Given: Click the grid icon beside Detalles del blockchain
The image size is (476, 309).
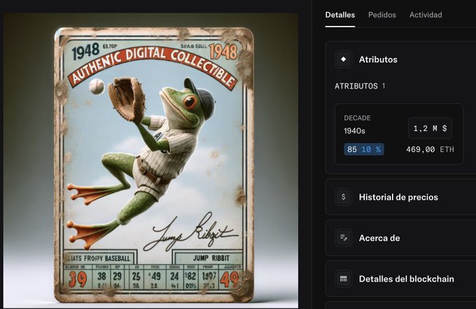Looking at the screenshot, I should point(343,279).
